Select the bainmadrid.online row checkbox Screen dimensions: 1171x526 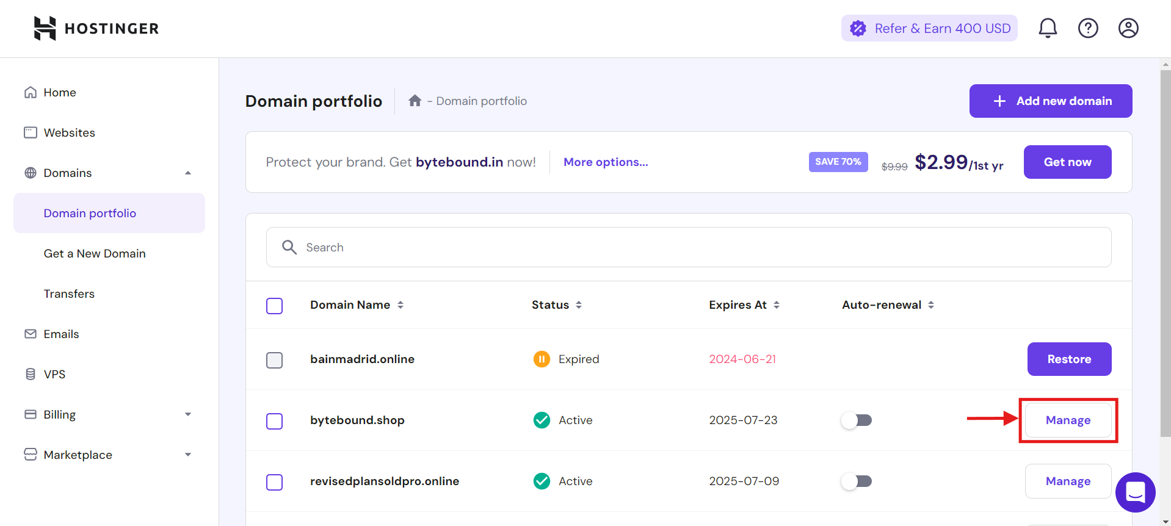pyautogui.click(x=275, y=360)
